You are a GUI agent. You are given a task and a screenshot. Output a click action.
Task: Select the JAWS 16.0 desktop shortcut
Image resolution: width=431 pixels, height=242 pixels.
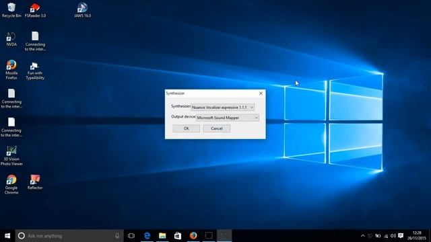coord(82,10)
